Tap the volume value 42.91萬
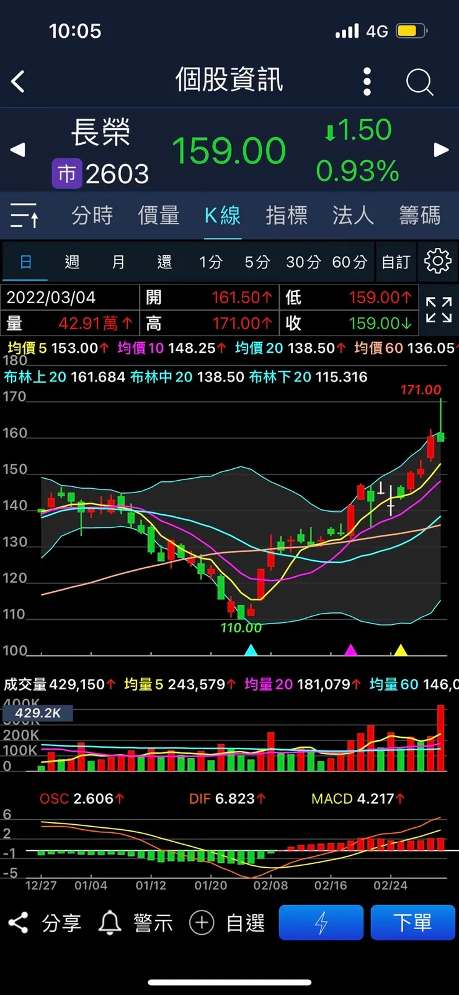This screenshot has width=459, height=995. pyautogui.click(x=96, y=323)
